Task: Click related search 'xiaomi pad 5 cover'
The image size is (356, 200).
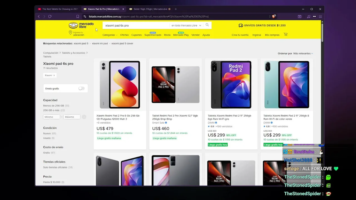Action: (x=122, y=43)
